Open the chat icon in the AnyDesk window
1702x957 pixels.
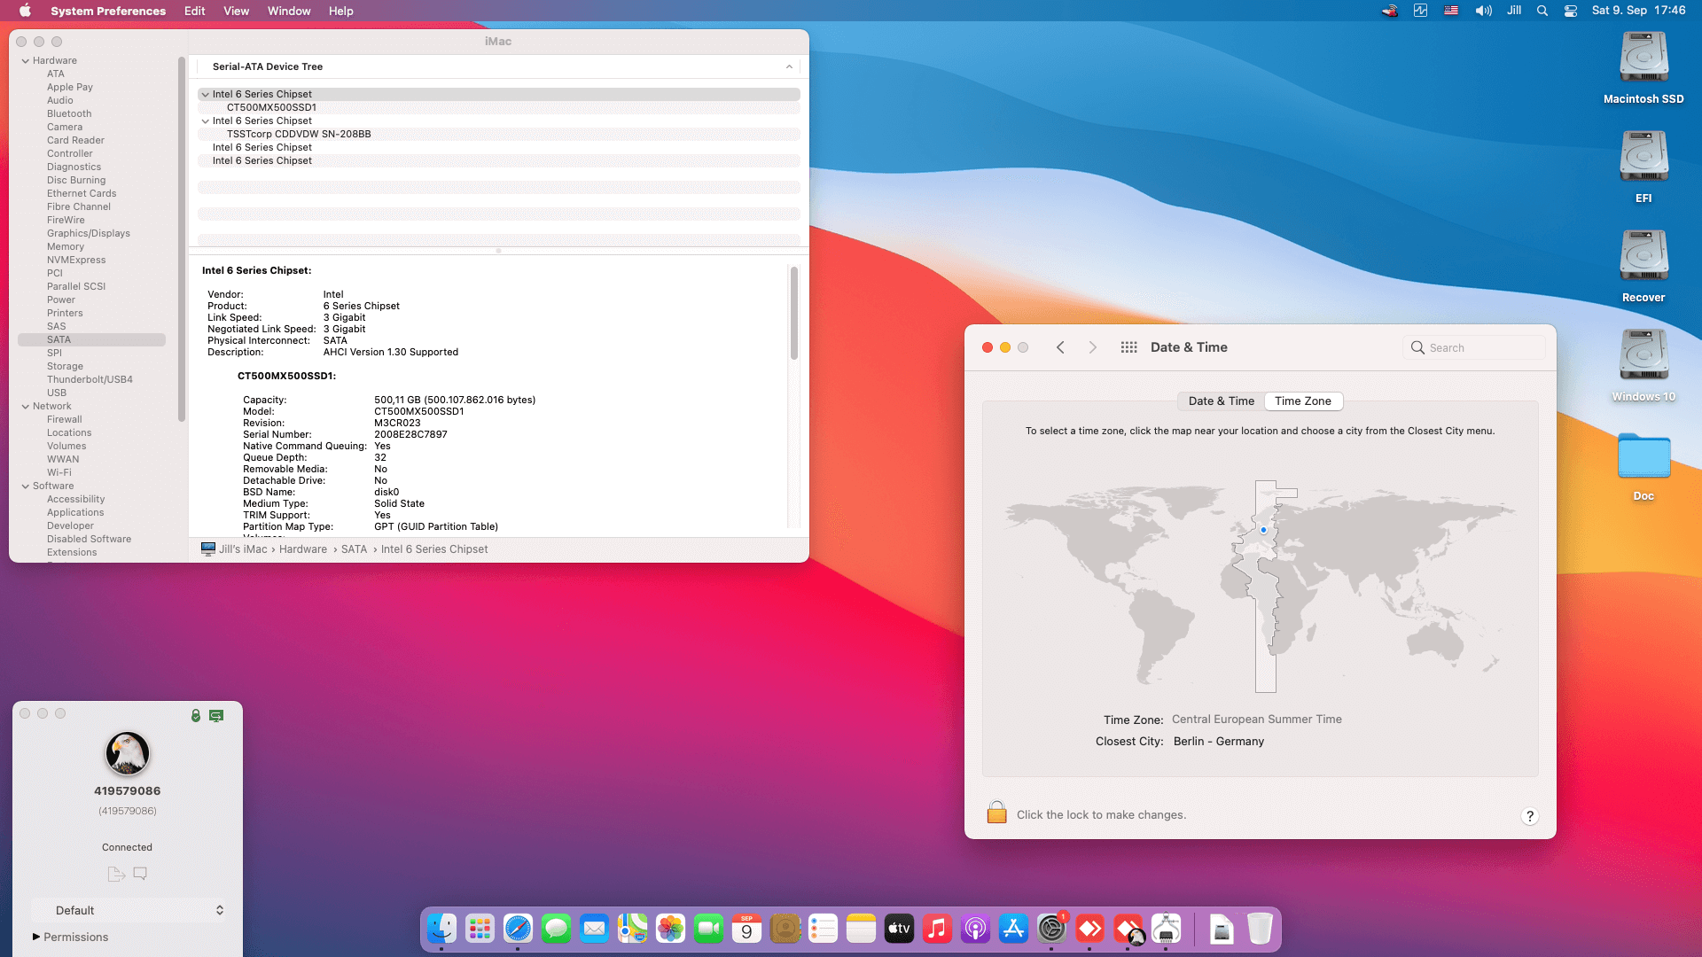point(140,874)
